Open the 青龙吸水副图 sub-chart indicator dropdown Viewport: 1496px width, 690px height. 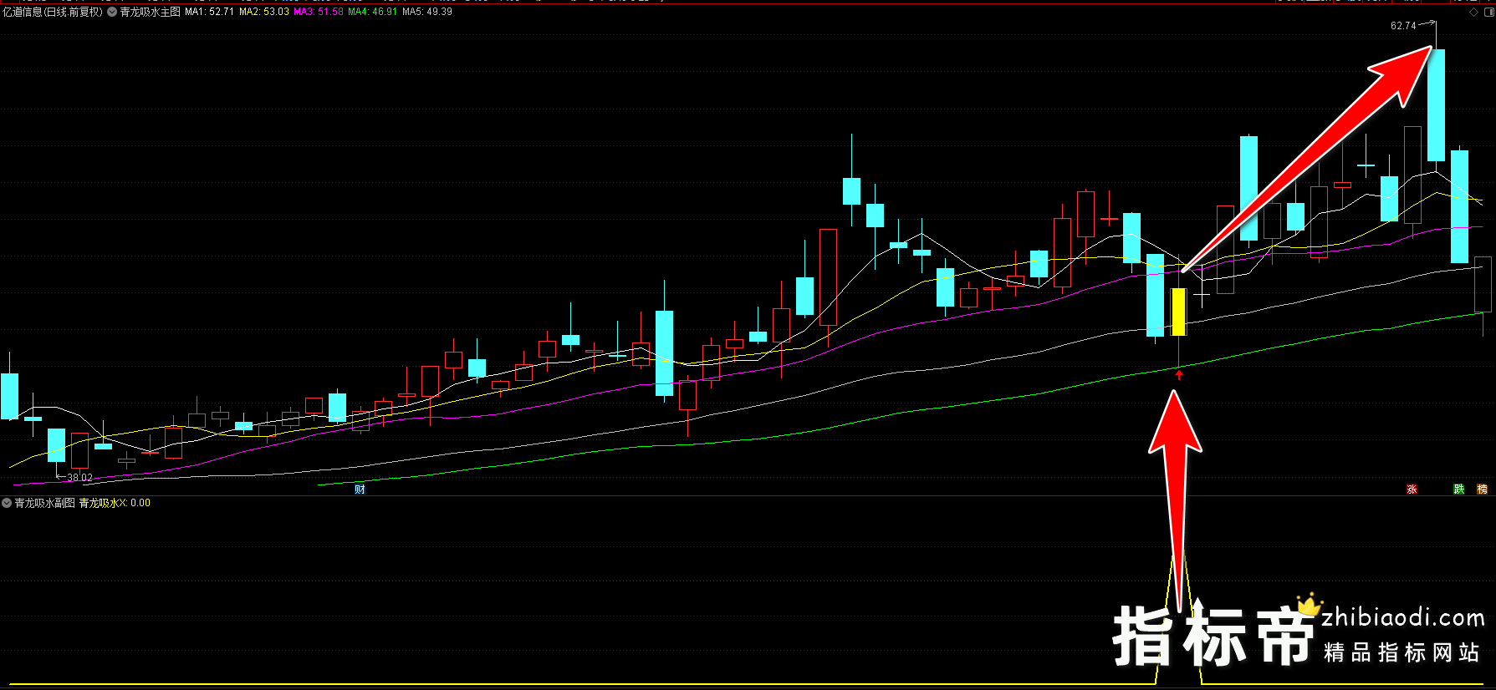7,503
